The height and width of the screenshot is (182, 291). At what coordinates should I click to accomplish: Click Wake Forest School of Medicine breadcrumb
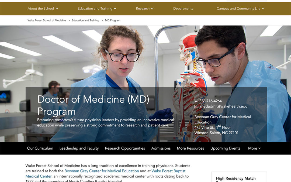(x=47, y=20)
